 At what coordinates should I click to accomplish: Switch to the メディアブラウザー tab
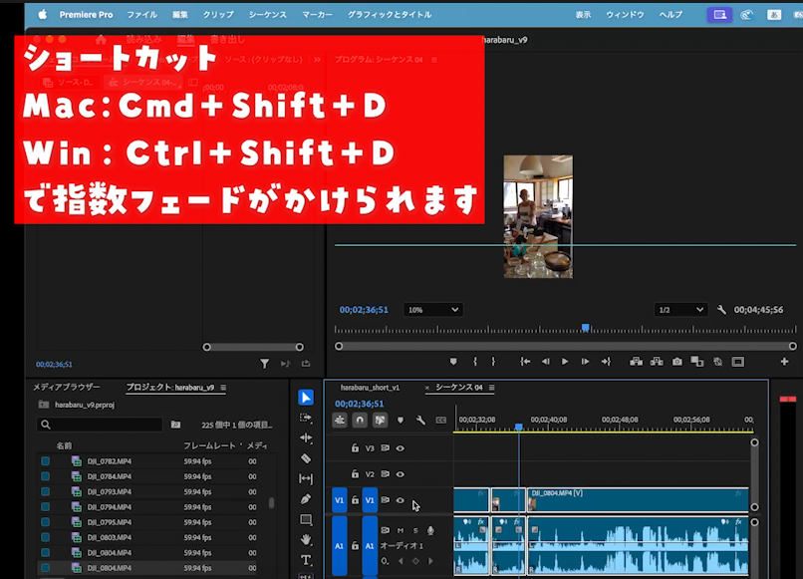(67, 388)
